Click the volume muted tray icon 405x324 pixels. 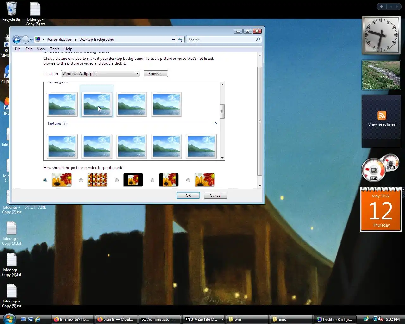381,319
